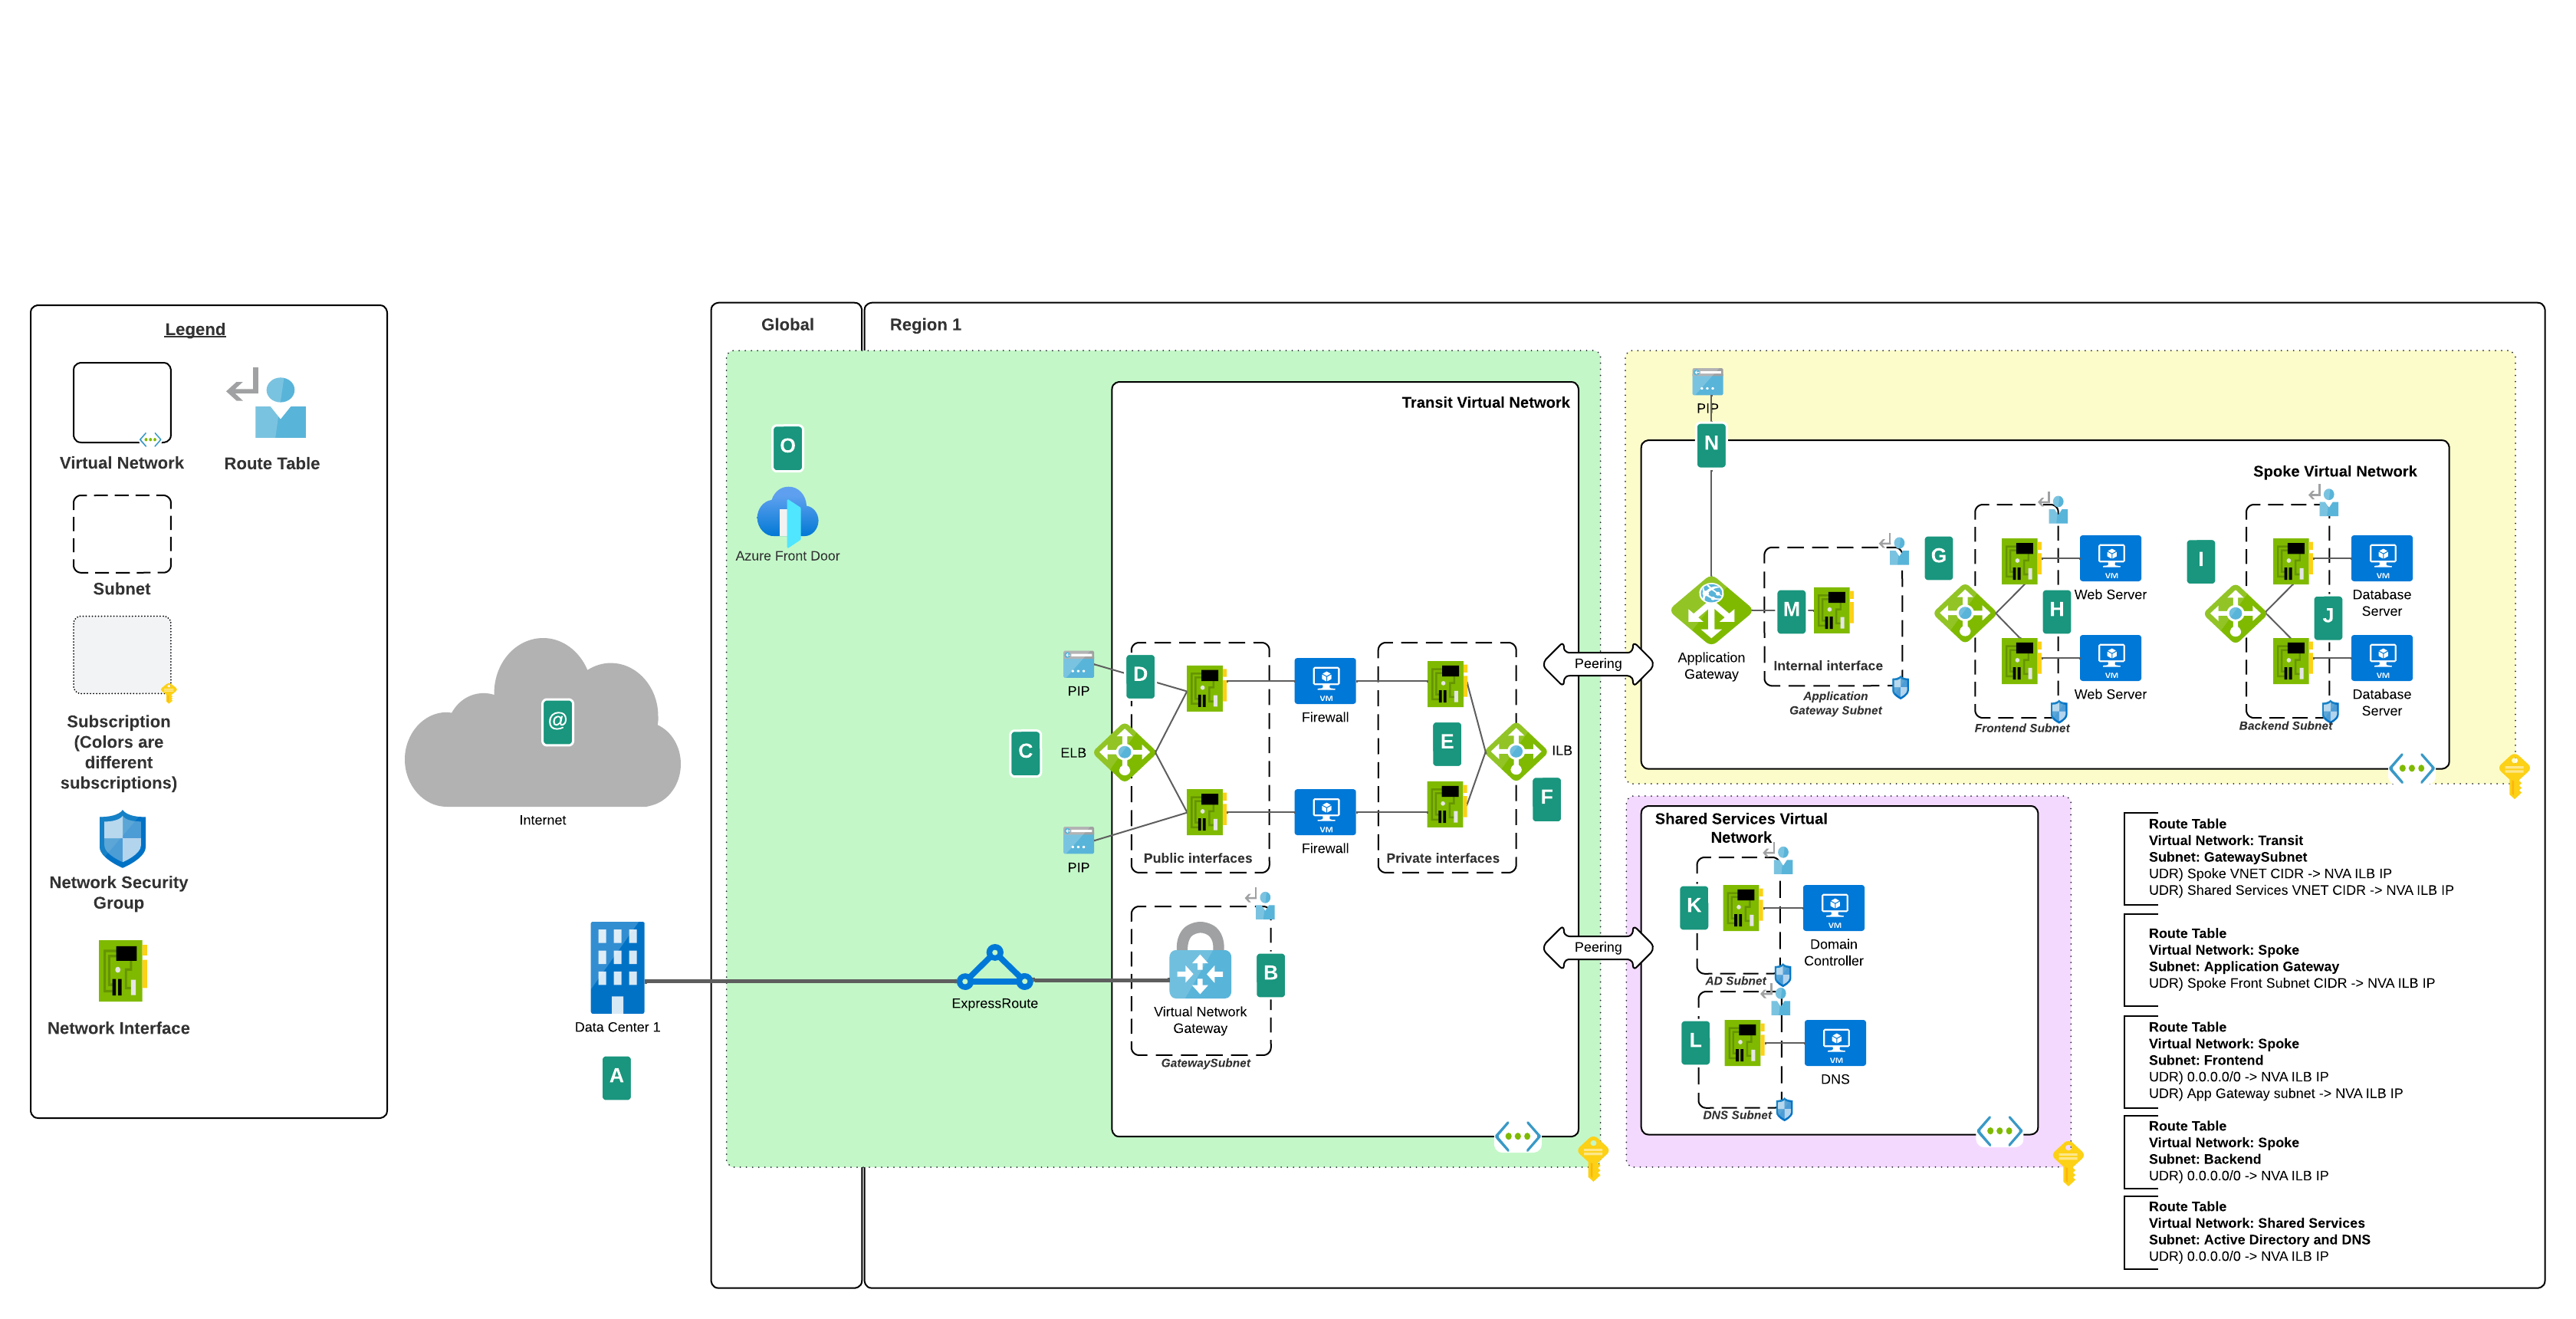This screenshot has height=1319, width=2576.
Task: Click the PIP icon above Application Gateway
Action: (1707, 383)
